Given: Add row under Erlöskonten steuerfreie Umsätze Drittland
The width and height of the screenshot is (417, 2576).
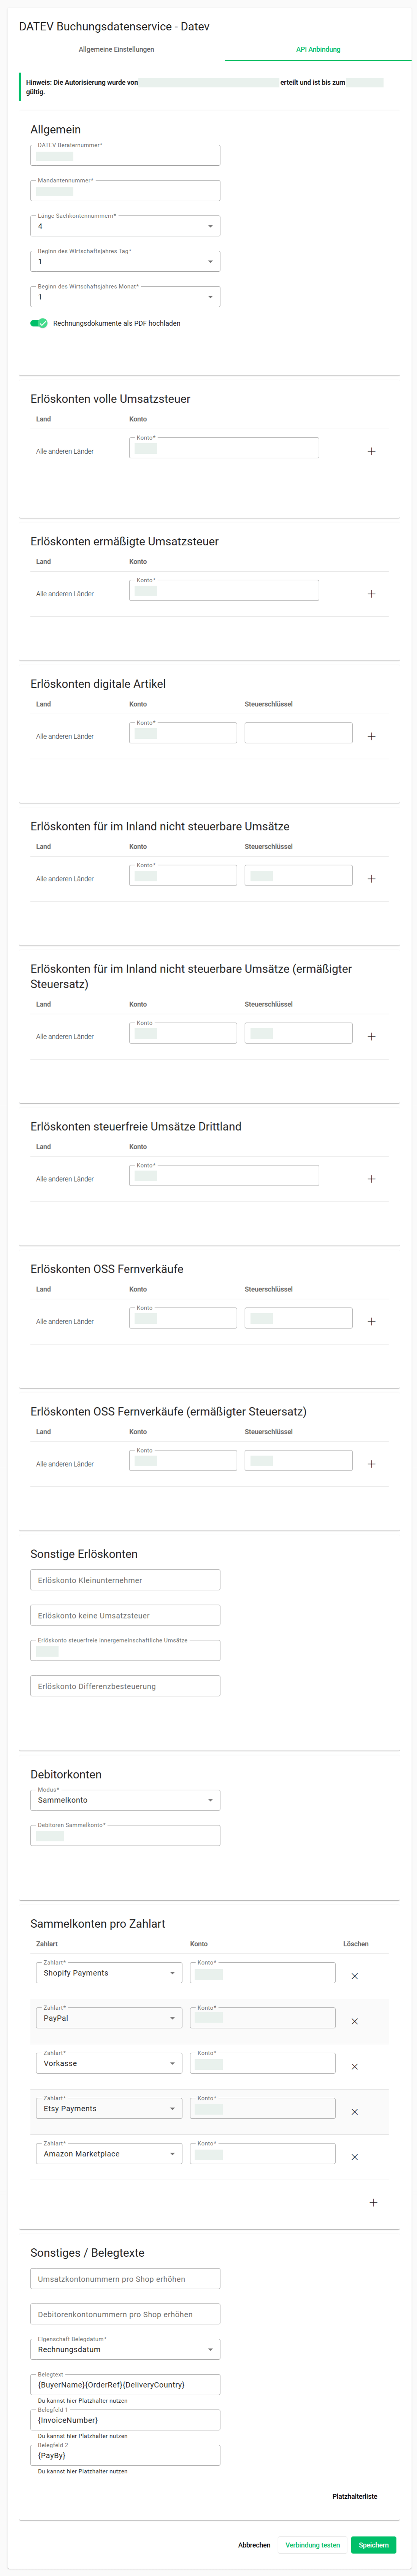Looking at the screenshot, I should pyautogui.click(x=371, y=1179).
